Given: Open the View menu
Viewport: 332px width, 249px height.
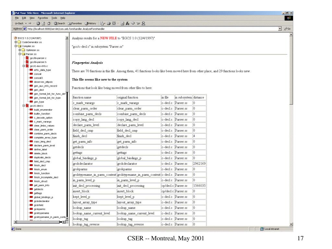Looking at the screenshot, I should [32, 18].
